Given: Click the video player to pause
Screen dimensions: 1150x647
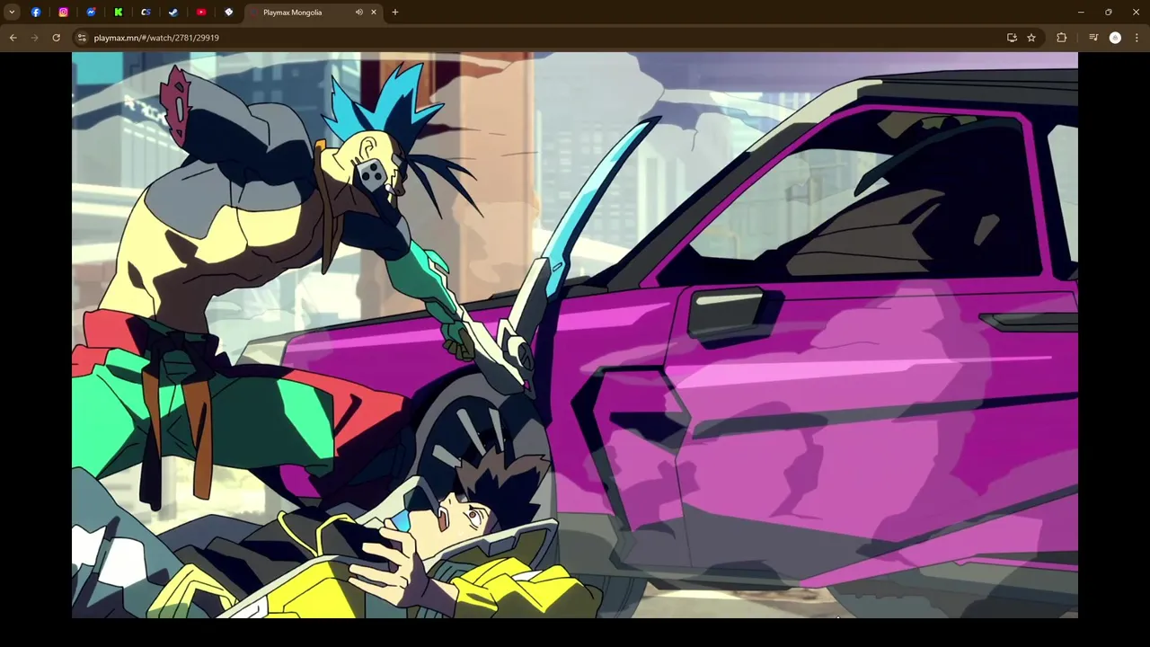Looking at the screenshot, I should (575, 335).
